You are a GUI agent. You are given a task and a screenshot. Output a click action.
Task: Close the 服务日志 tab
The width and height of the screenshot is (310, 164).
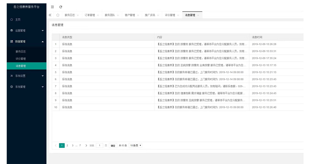tap(78, 15)
